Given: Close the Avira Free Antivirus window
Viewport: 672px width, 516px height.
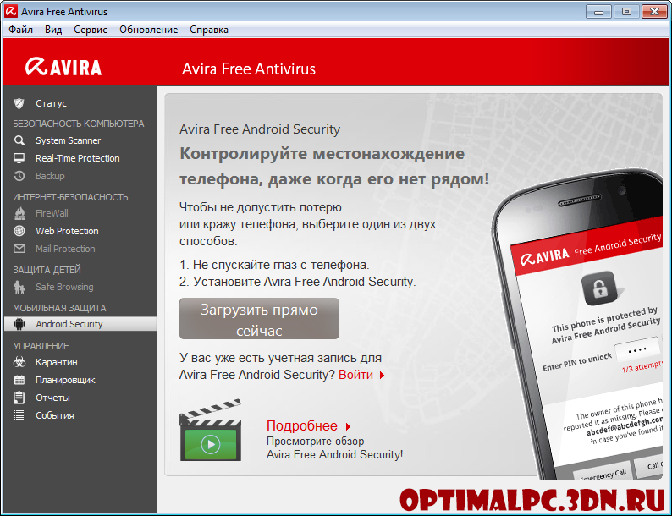Looking at the screenshot, I should tap(654, 12).
